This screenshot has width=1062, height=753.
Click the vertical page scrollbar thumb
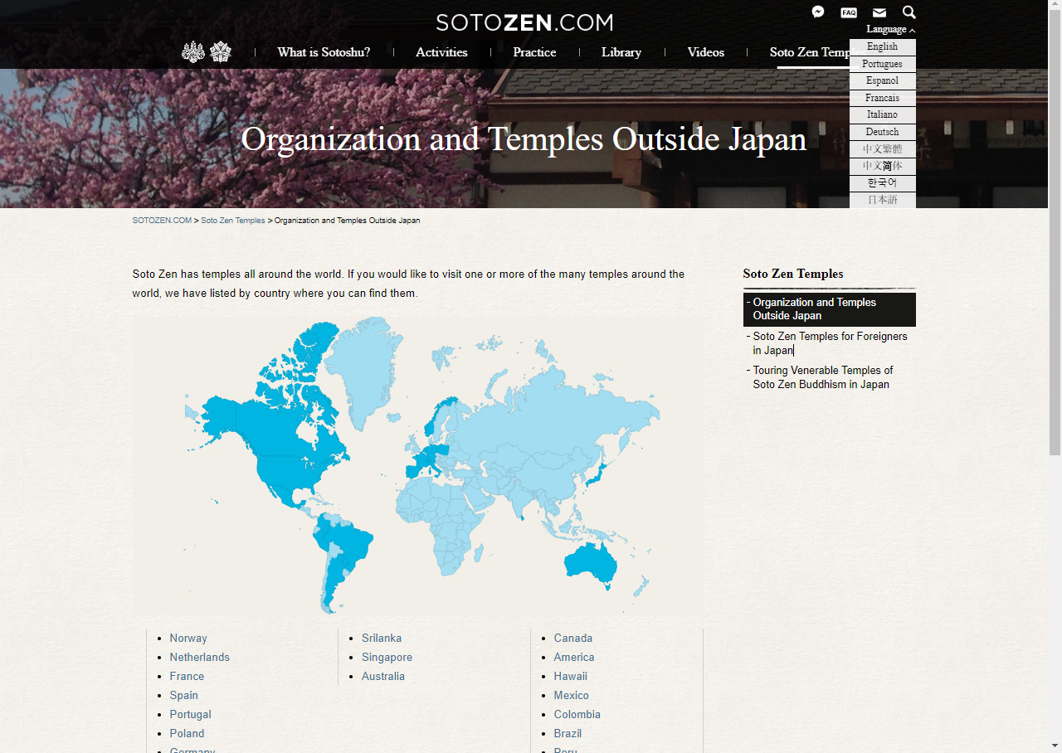click(1055, 232)
